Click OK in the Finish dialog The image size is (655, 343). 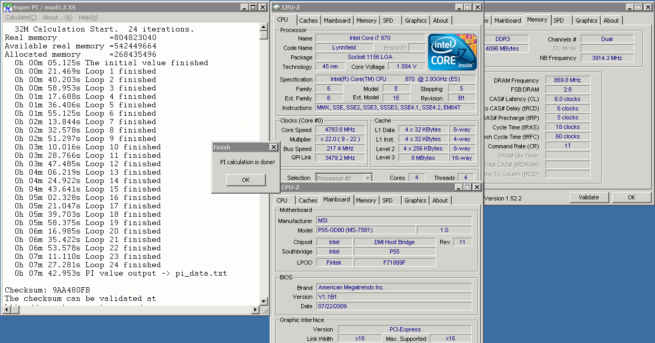coord(246,180)
